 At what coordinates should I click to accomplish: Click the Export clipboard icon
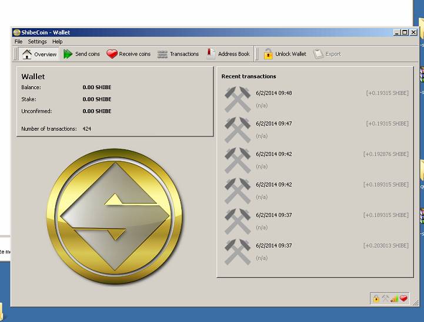click(x=318, y=54)
